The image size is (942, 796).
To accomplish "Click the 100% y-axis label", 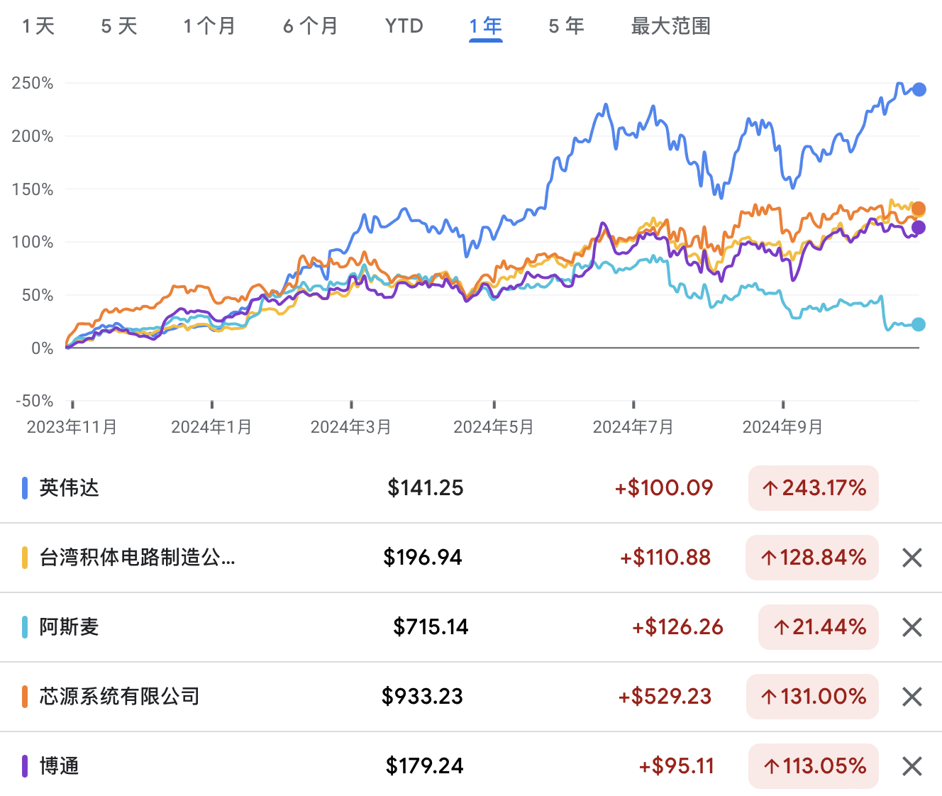I will [x=33, y=242].
